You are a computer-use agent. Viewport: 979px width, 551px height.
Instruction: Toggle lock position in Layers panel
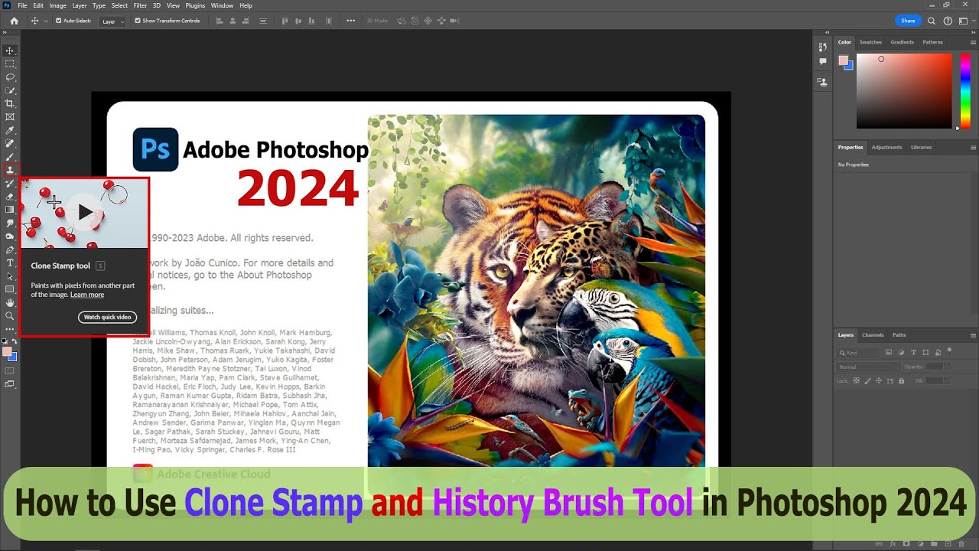(x=879, y=380)
